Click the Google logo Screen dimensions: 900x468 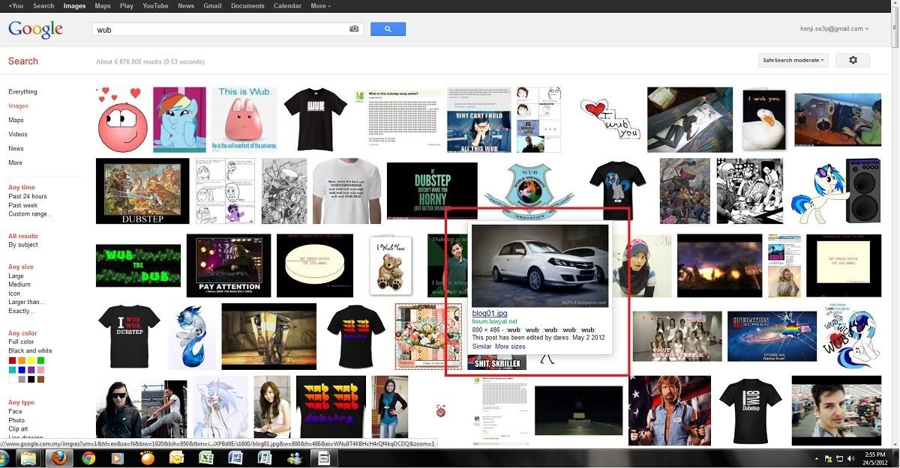(x=35, y=30)
